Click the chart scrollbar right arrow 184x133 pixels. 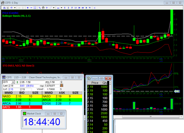[181, 117]
